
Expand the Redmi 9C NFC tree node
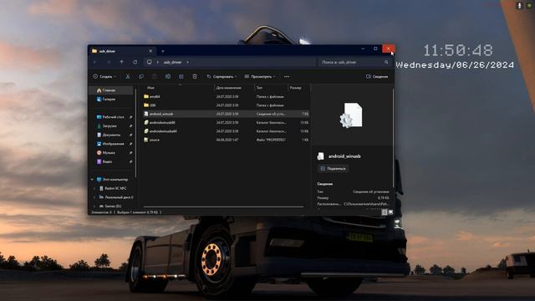94,188
